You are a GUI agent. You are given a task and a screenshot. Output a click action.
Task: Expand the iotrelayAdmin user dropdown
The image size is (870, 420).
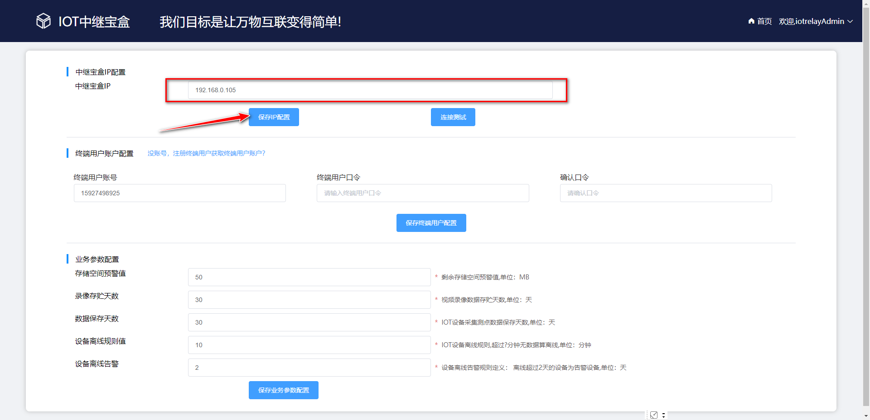coord(816,21)
